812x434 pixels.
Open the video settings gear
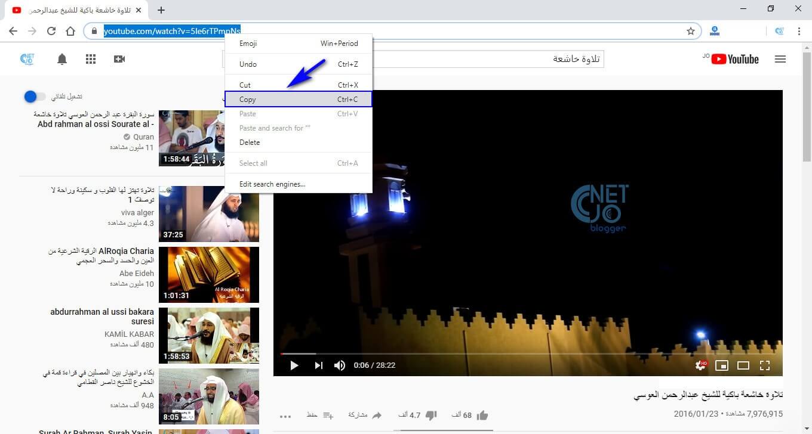pos(701,365)
